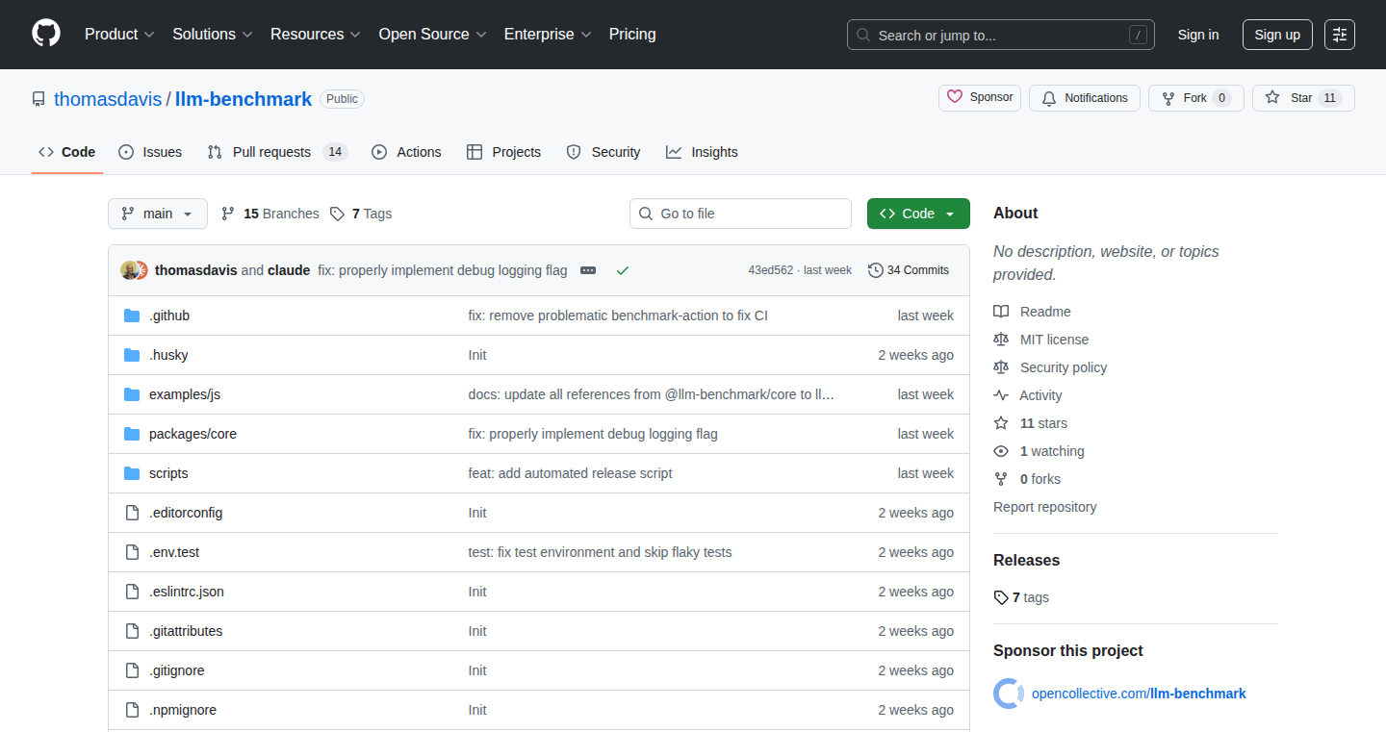This screenshot has height=732, width=1386.
Task: Switch to the Projects tab
Action: (x=503, y=152)
